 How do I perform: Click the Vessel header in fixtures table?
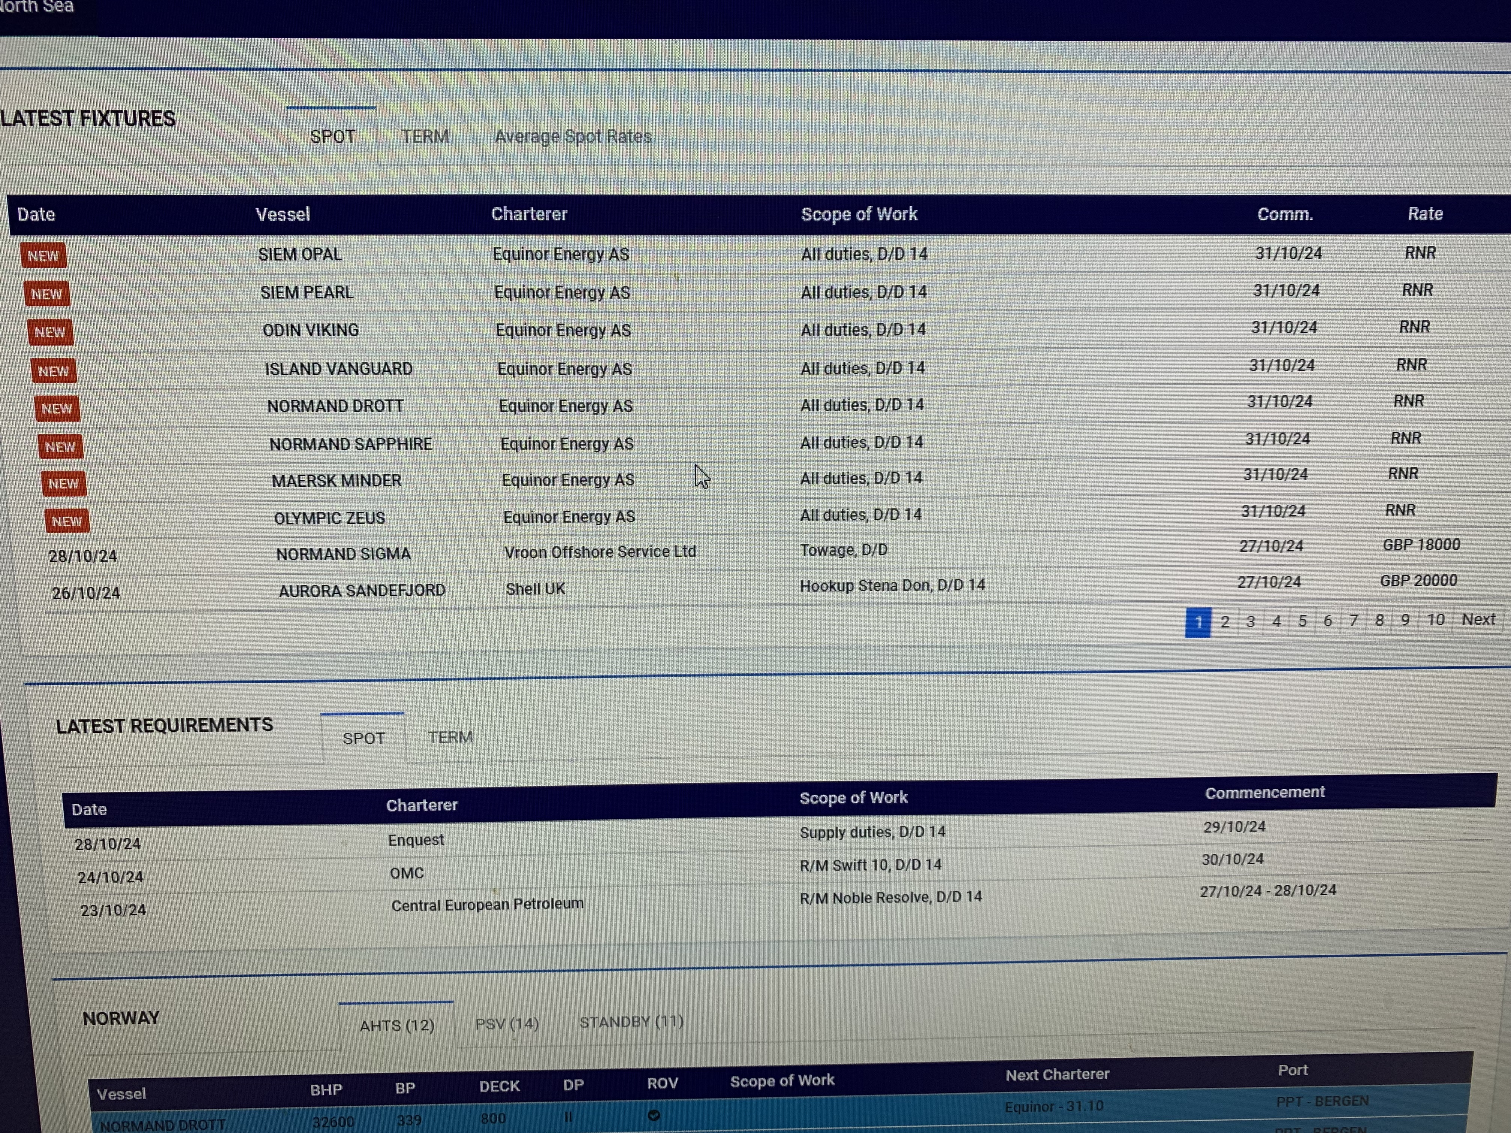283,214
